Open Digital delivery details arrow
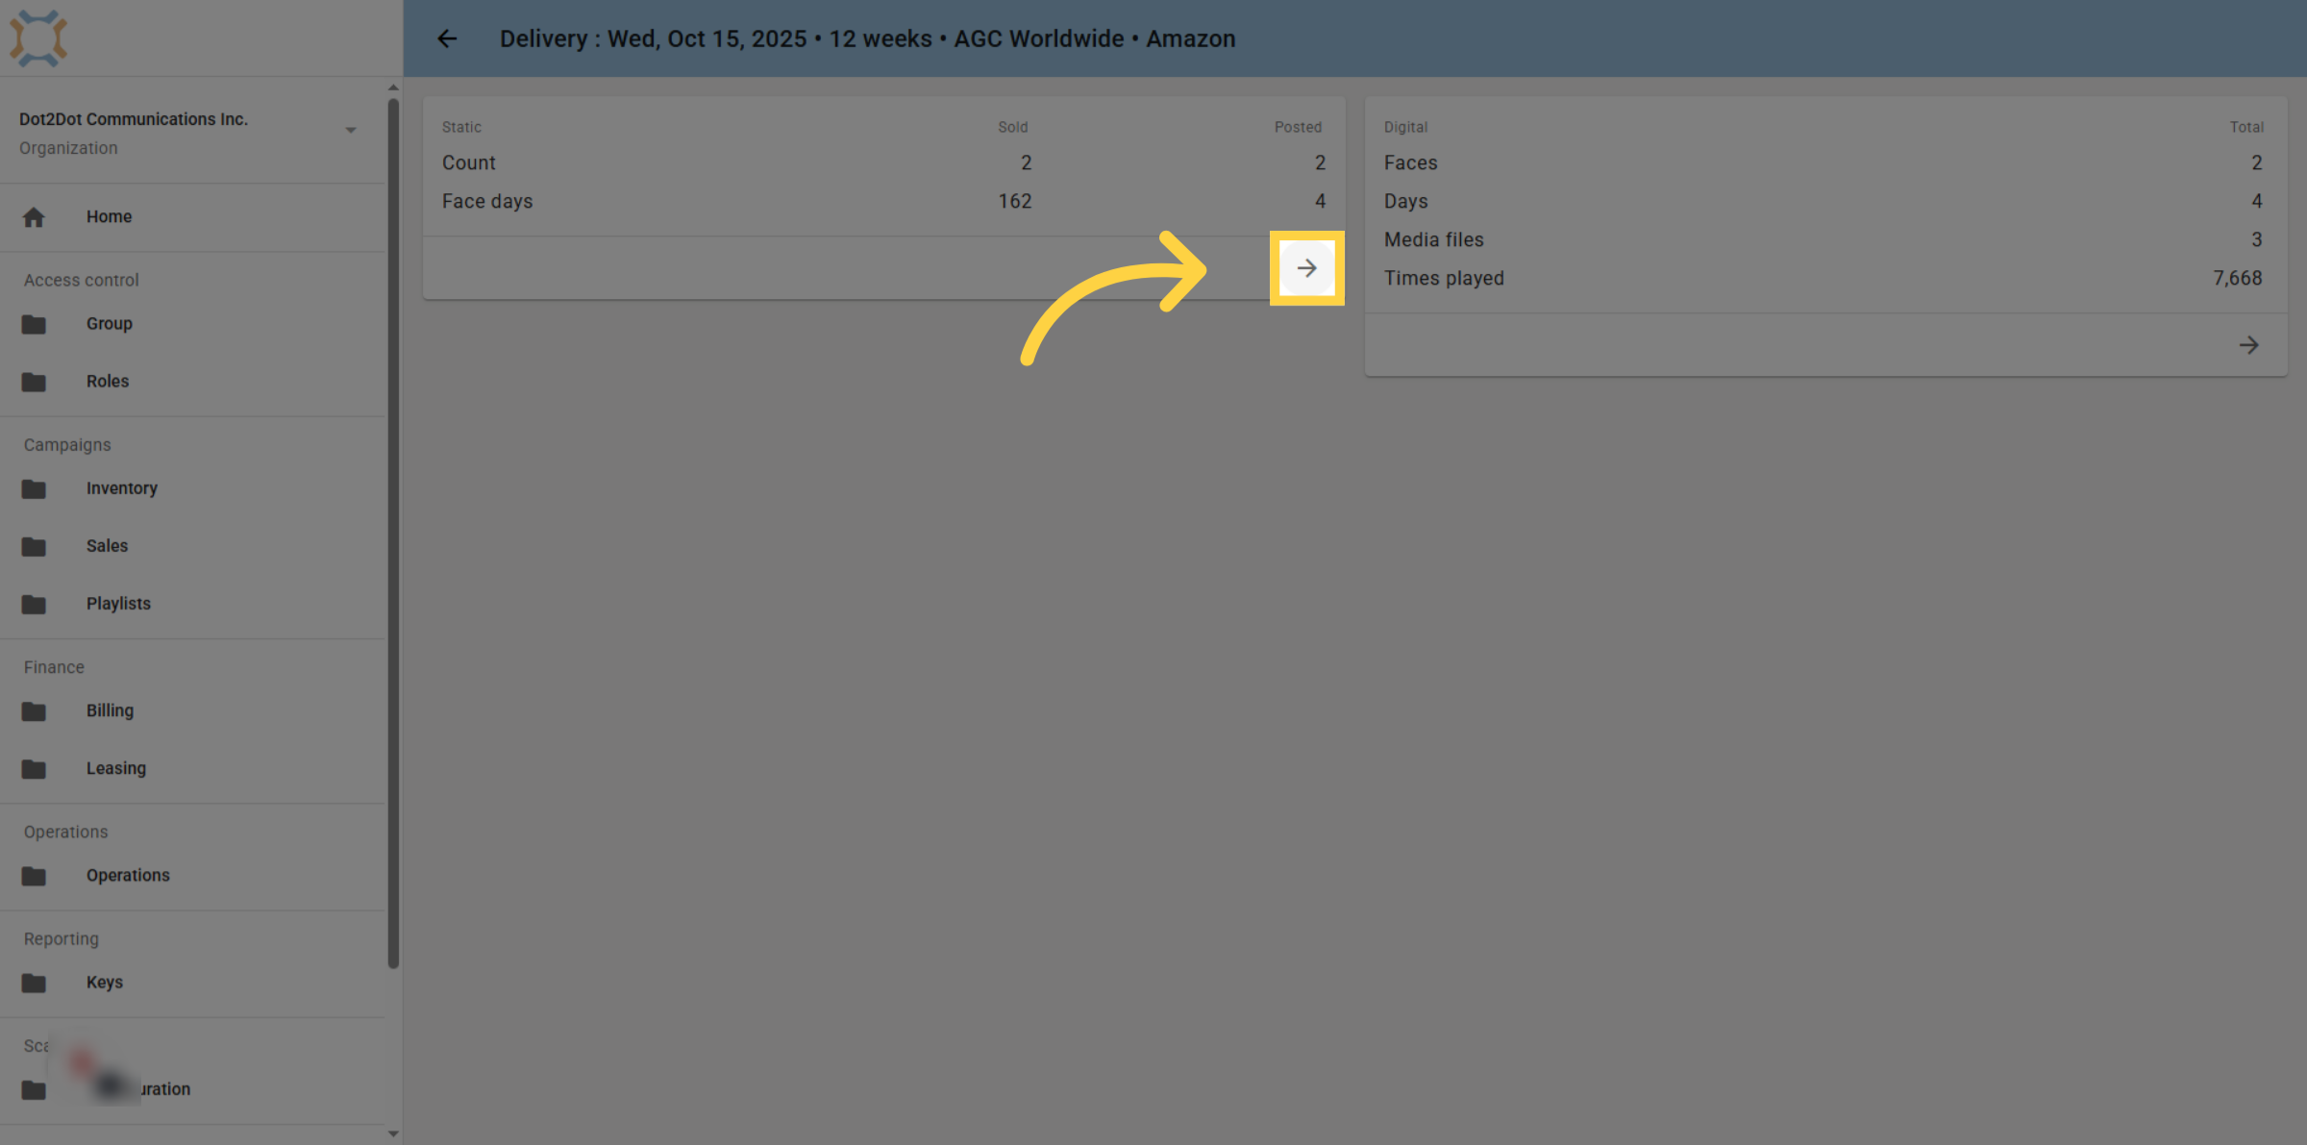Viewport: 2307px width, 1145px height. click(2248, 345)
